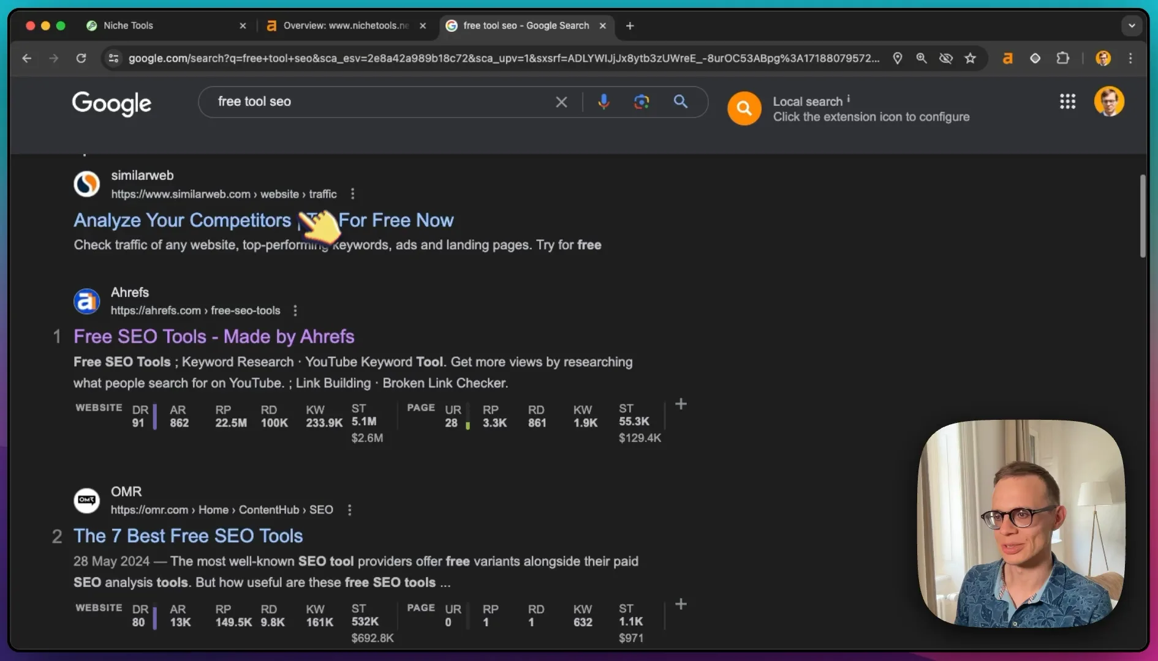Open the three-dot menu beside similarweb result
Screen dimensions: 1158x661
pyautogui.click(x=352, y=194)
